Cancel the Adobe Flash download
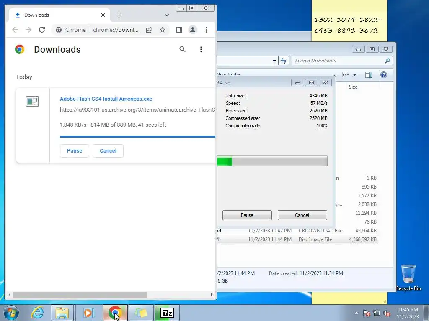429x321 pixels. [108, 150]
